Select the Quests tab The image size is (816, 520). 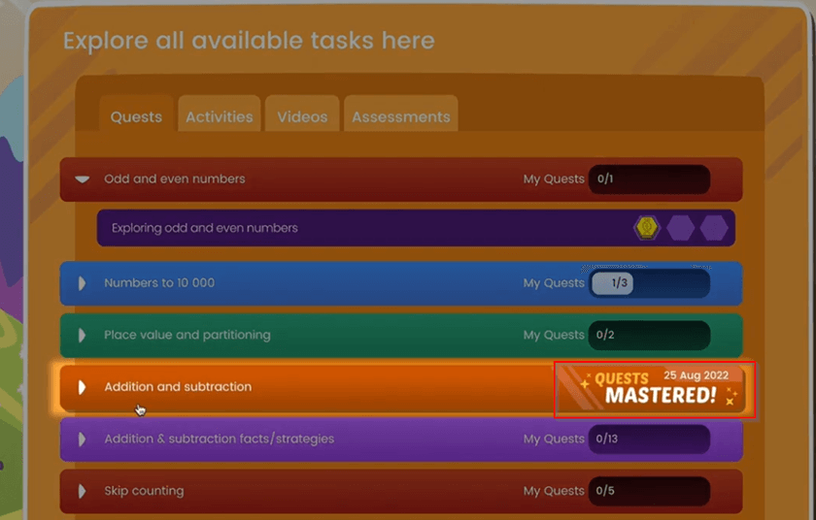136,114
